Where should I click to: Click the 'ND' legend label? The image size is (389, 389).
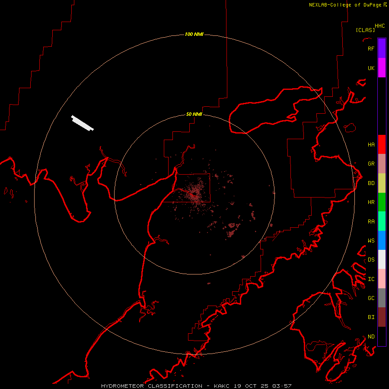(371, 337)
